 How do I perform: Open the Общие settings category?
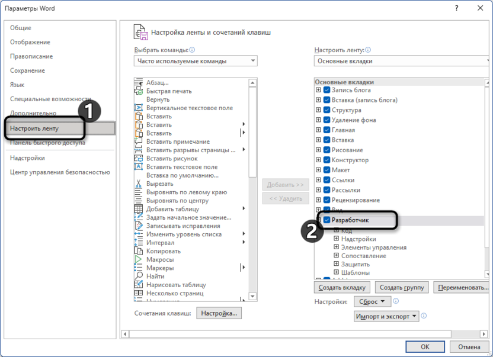[x=60, y=28]
